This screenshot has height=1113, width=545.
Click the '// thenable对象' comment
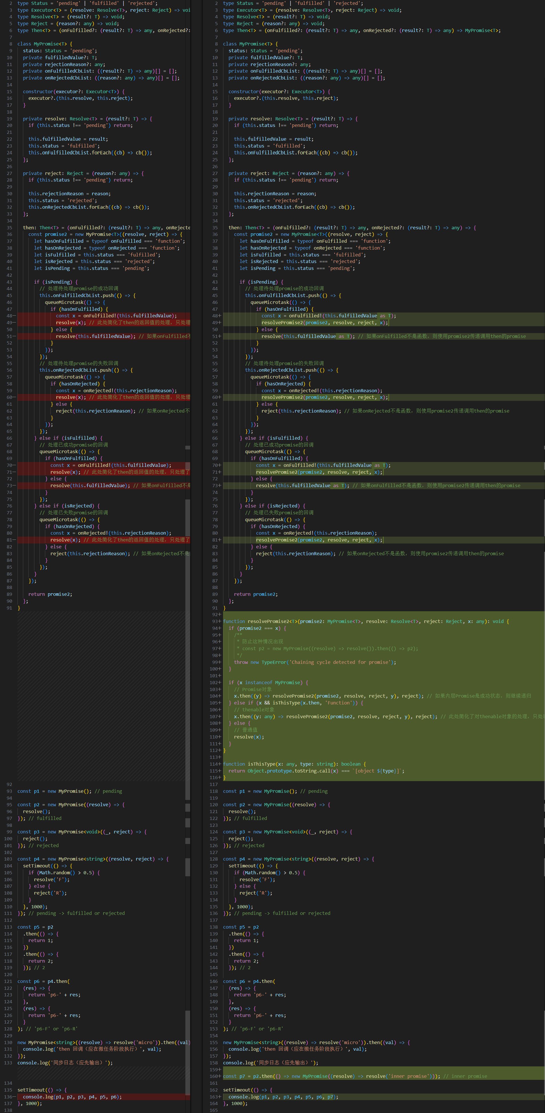(254, 709)
